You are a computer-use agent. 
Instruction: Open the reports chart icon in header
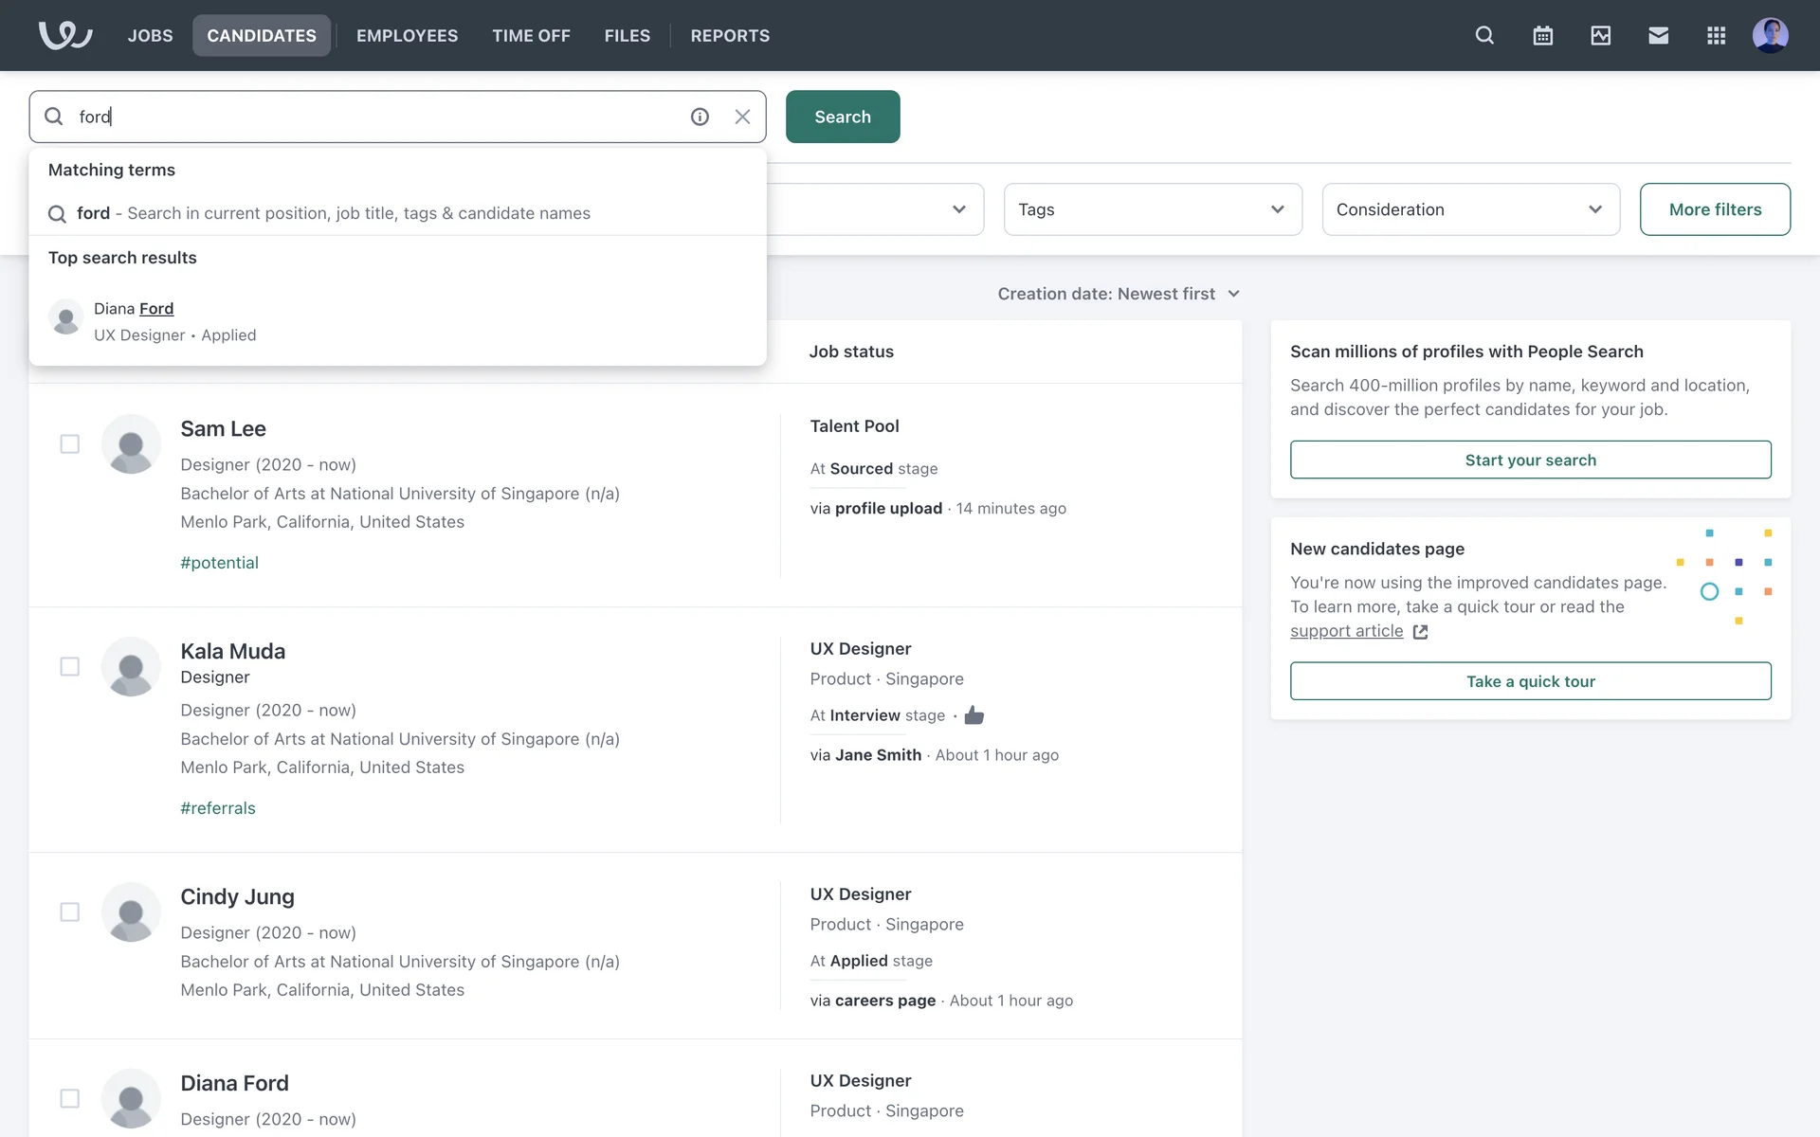pos(1600,35)
